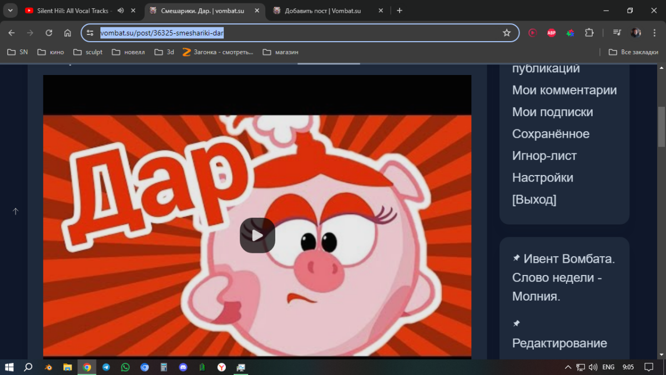Open the sculpt bookmark folder
Screen dimensions: 666x375
coord(88,52)
